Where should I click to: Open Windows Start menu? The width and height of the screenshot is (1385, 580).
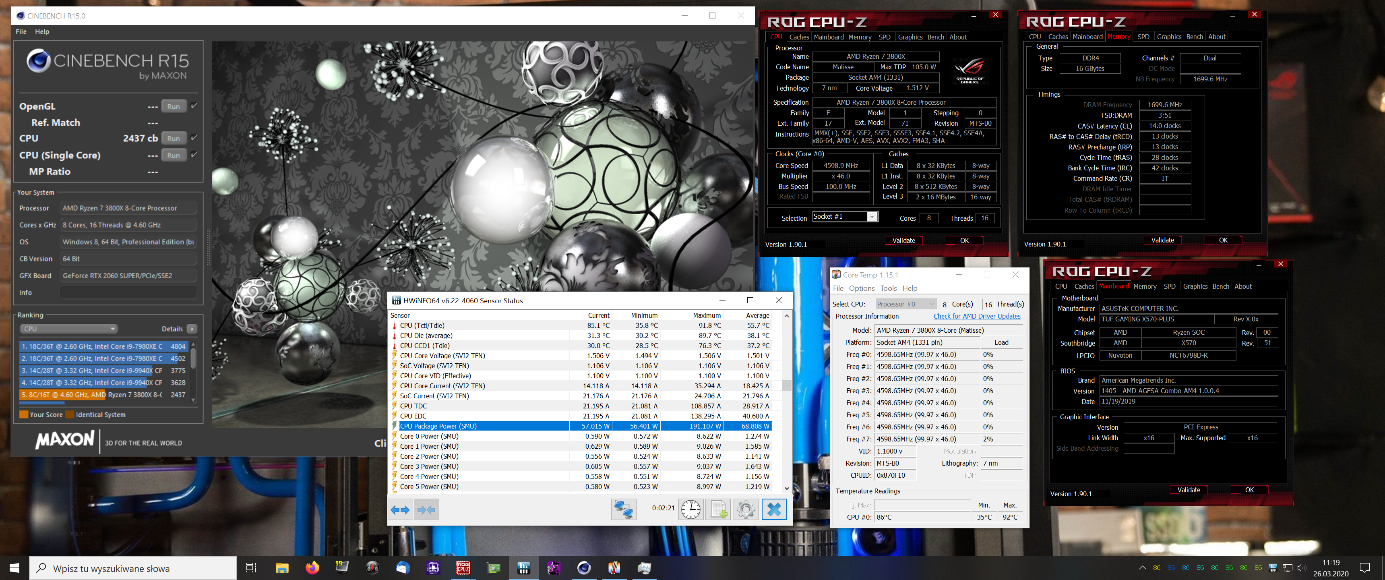[14, 568]
